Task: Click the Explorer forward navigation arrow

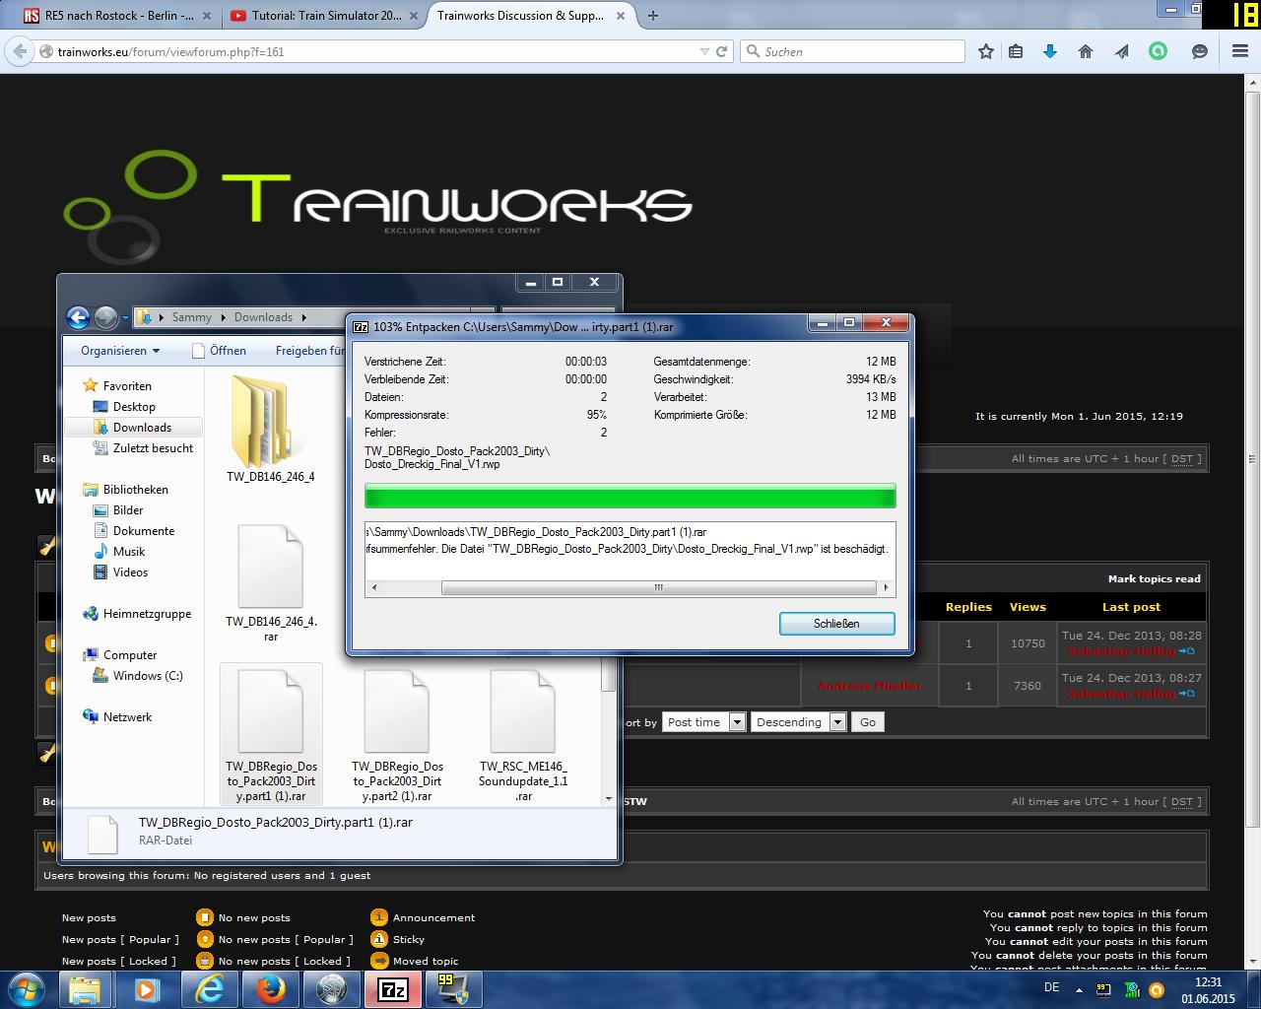Action: (x=105, y=317)
